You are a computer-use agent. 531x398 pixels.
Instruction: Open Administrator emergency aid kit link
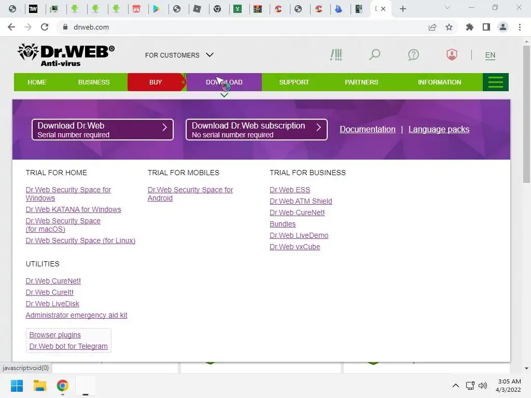[x=77, y=316]
